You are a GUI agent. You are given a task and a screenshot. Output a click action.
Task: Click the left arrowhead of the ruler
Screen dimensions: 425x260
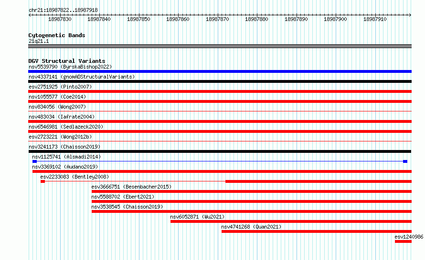pos(30,15)
